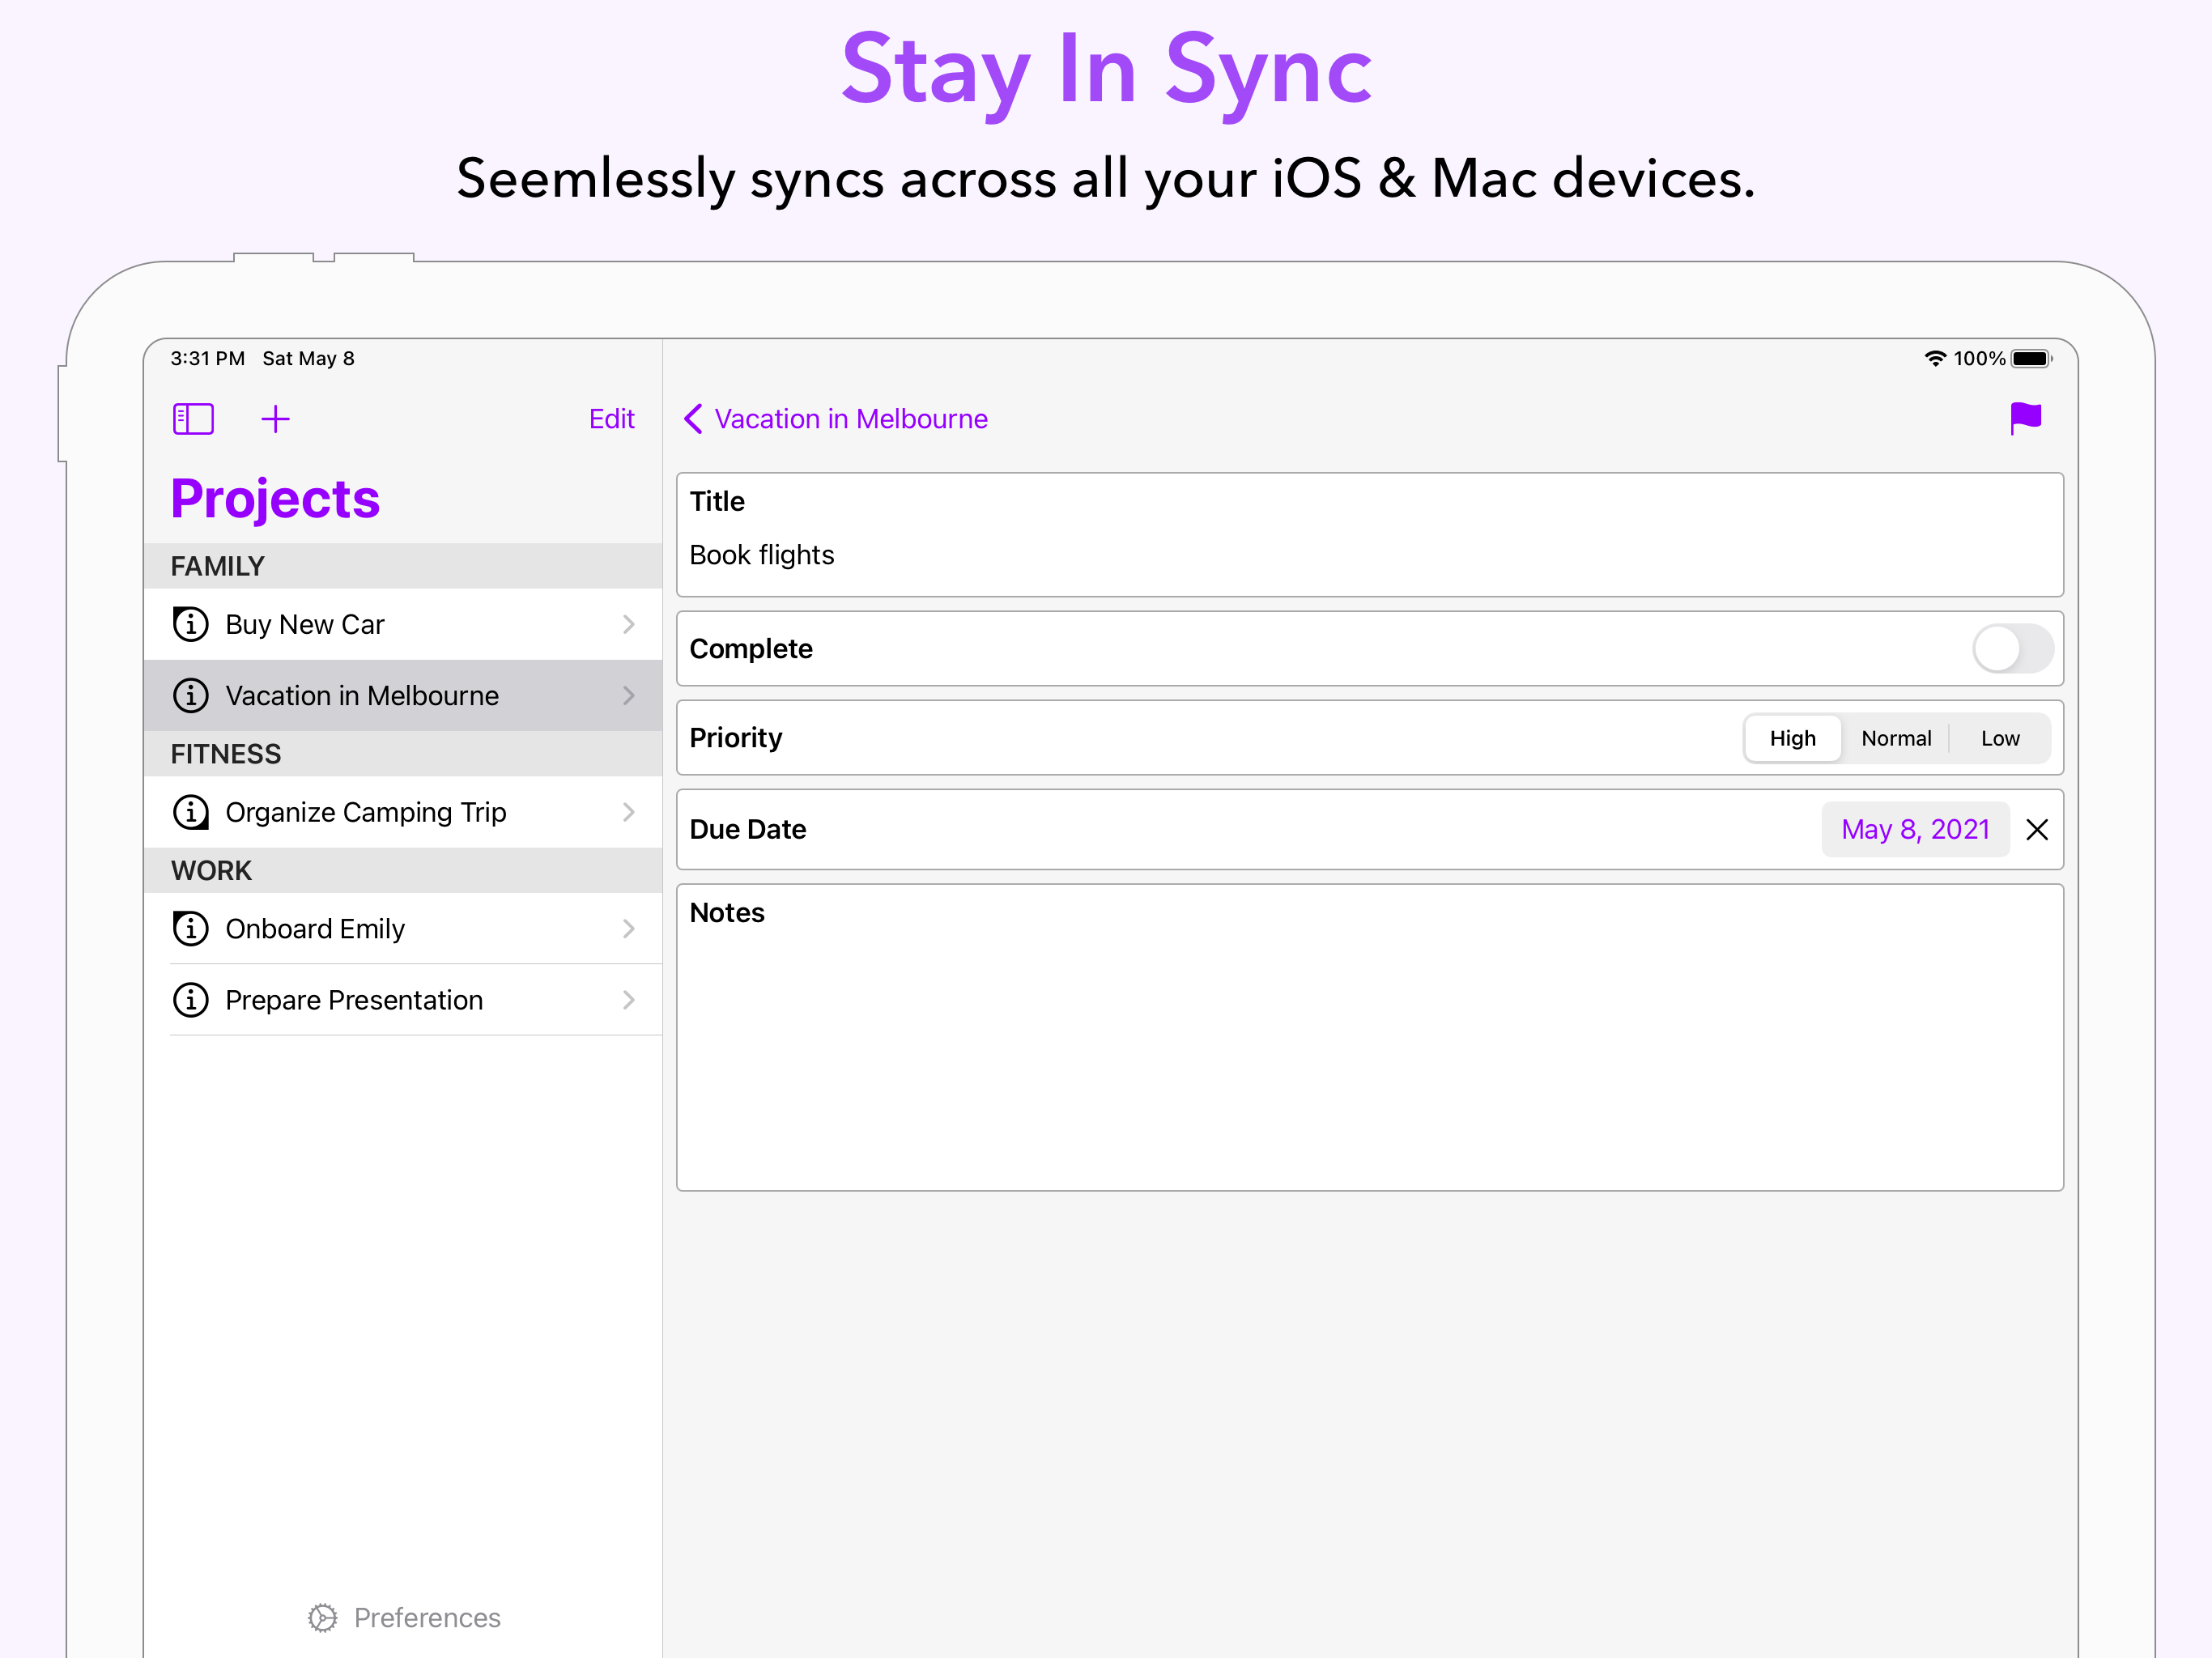Select the High priority segment
The width and height of the screenshot is (2212, 1658).
pyautogui.click(x=1792, y=737)
